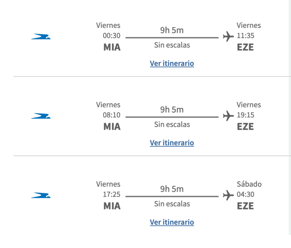Click the 9h 5m duration of the first flight
The image size is (291, 248).
(172, 30)
